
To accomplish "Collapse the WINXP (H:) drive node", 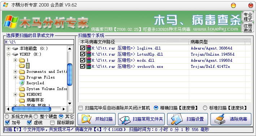I will tap(8, 55).
